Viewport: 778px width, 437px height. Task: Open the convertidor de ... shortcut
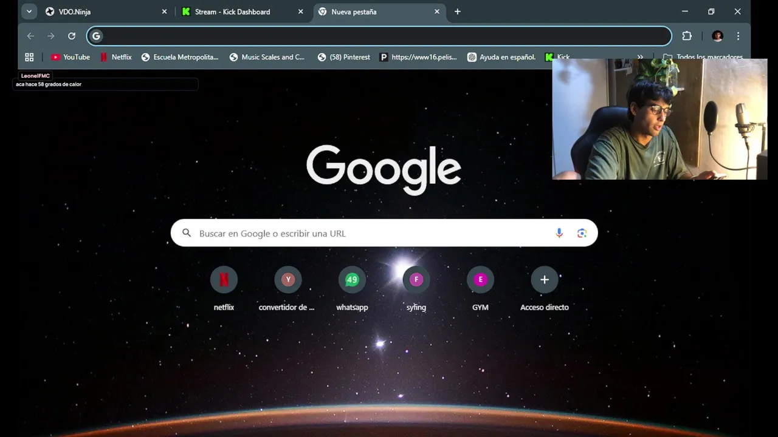point(287,290)
